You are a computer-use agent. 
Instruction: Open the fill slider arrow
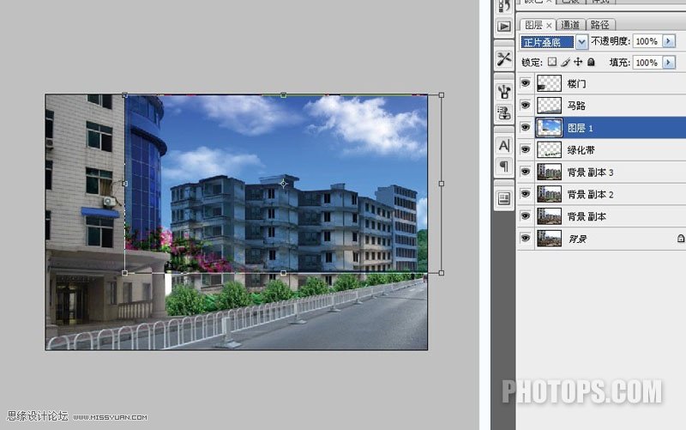tap(669, 62)
